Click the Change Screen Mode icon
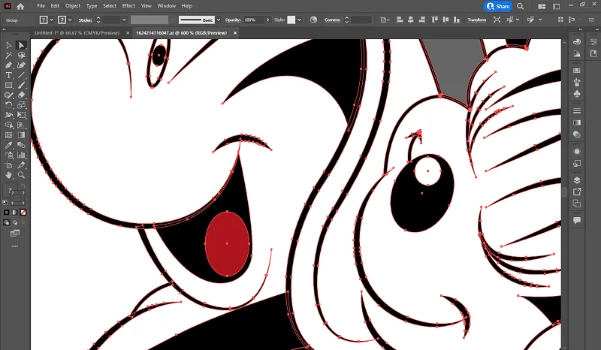 (x=15, y=233)
